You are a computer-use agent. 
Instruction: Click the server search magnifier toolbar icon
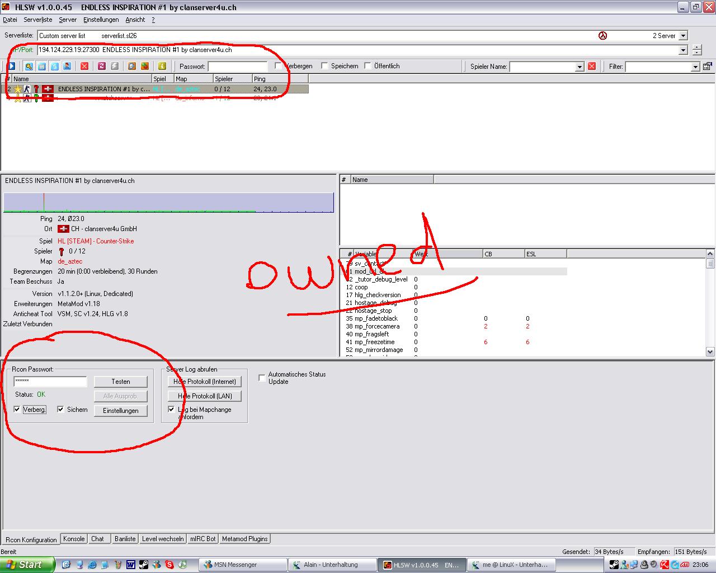click(x=29, y=66)
